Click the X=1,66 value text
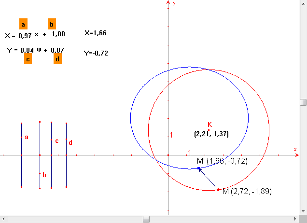Viewport: 307px width, 223px height. [95, 33]
